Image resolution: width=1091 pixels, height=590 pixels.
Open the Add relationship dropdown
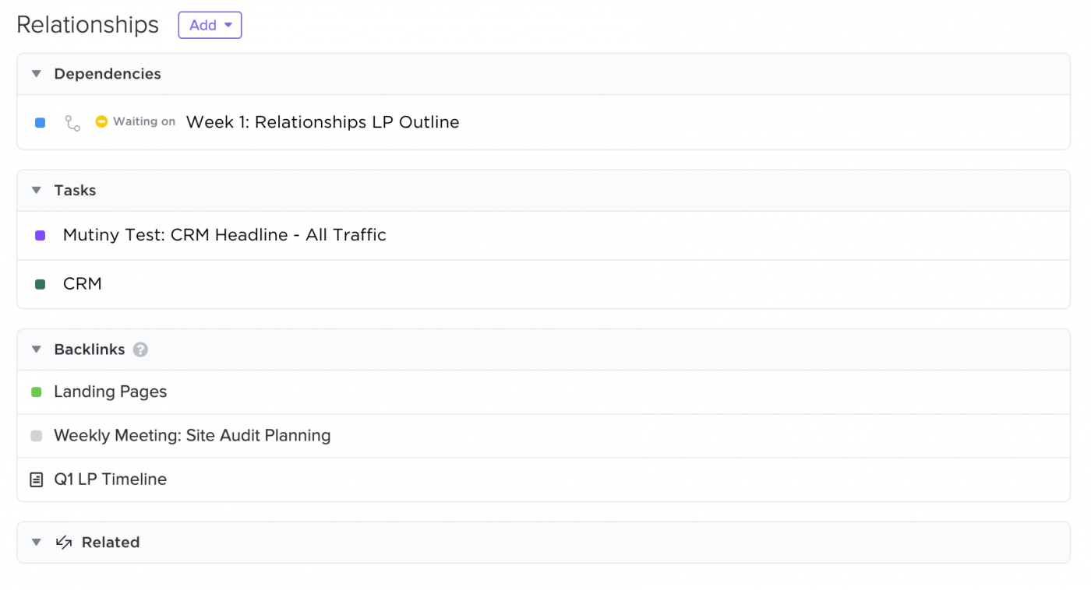[210, 25]
